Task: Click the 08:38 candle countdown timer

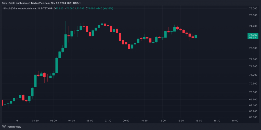Action: click(253, 38)
